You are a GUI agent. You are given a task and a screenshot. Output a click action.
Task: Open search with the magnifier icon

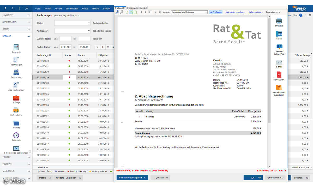27,8
